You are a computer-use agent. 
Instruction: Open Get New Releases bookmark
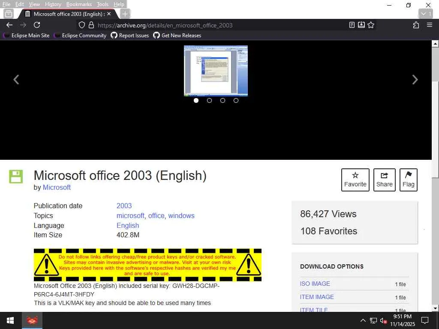coord(177,35)
